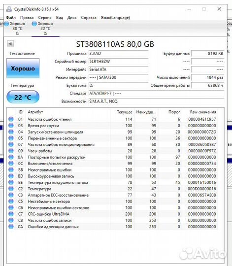This screenshot has height=266, width=232.
Task: Click the Хорошо health status button
Action: (23, 68)
